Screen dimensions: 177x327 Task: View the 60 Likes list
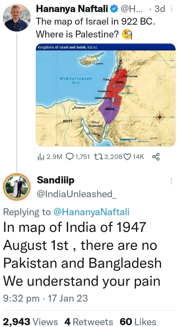138,322
